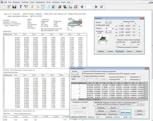Check 'Длительная часть РСУ совпадает с полной'
The height and width of the screenshot is (121, 153).
[107, 74]
